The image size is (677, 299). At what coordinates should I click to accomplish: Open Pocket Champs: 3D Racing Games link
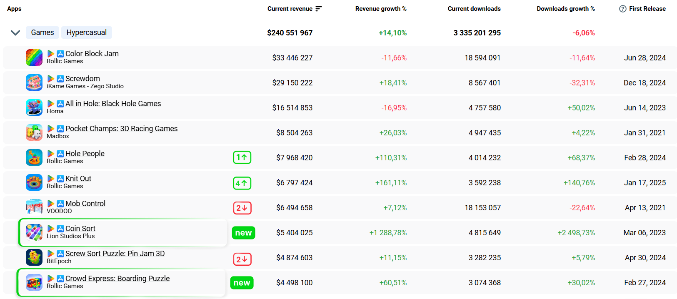tap(121, 129)
